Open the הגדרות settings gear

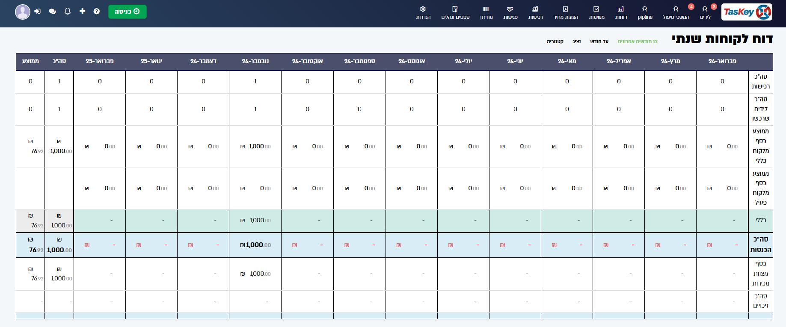pos(423,13)
